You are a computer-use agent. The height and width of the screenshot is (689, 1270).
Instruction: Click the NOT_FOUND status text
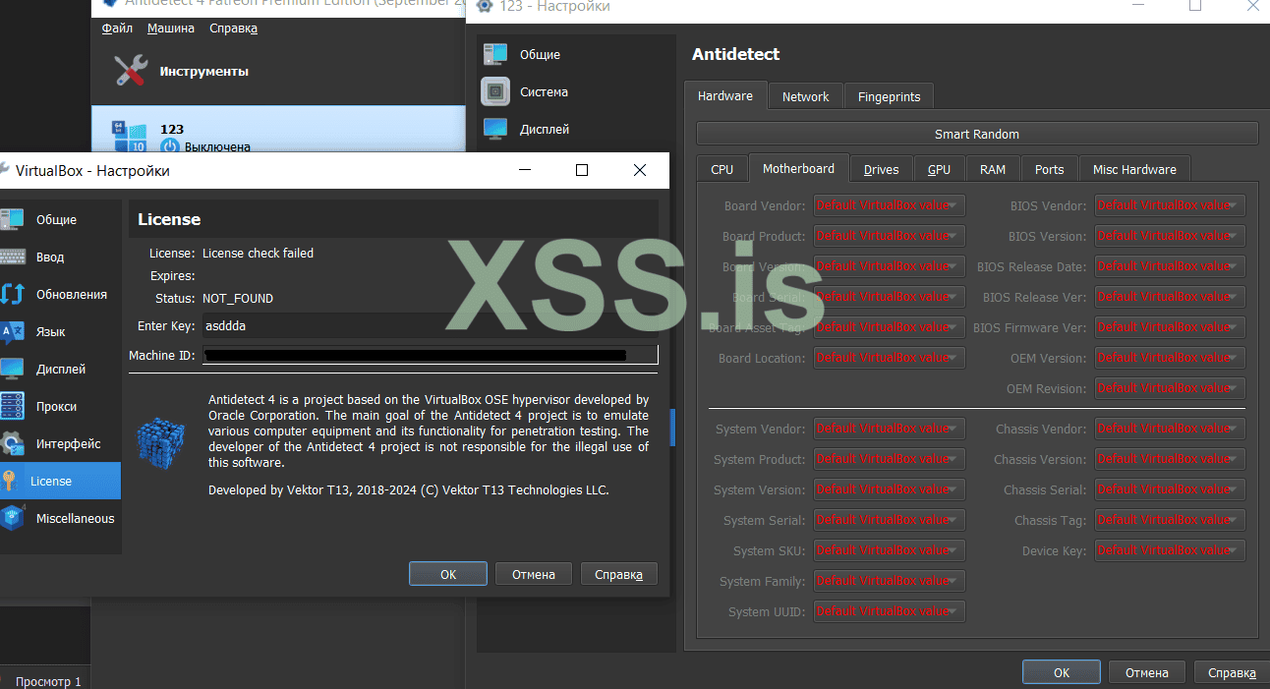tap(238, 298)
